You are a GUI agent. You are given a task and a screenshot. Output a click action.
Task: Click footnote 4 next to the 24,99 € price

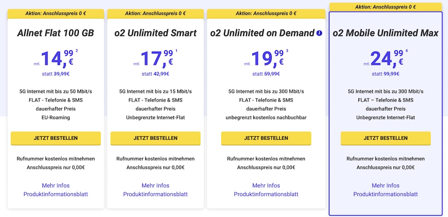(406, 51)
